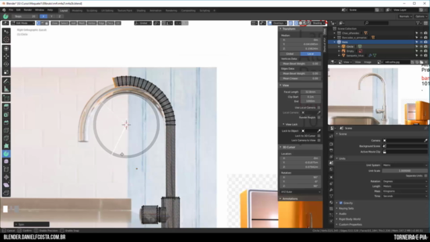
Task: Open the Length Meters dropdown
Action: click(404, 186)
